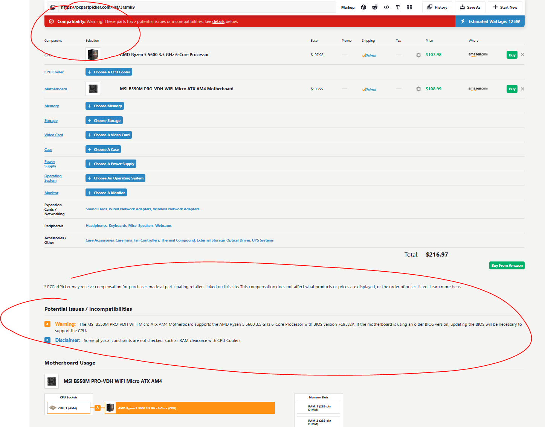The image size is (545, 427).
Task: Click amazon.com logo in motherboard row
Action: (478, 89)
